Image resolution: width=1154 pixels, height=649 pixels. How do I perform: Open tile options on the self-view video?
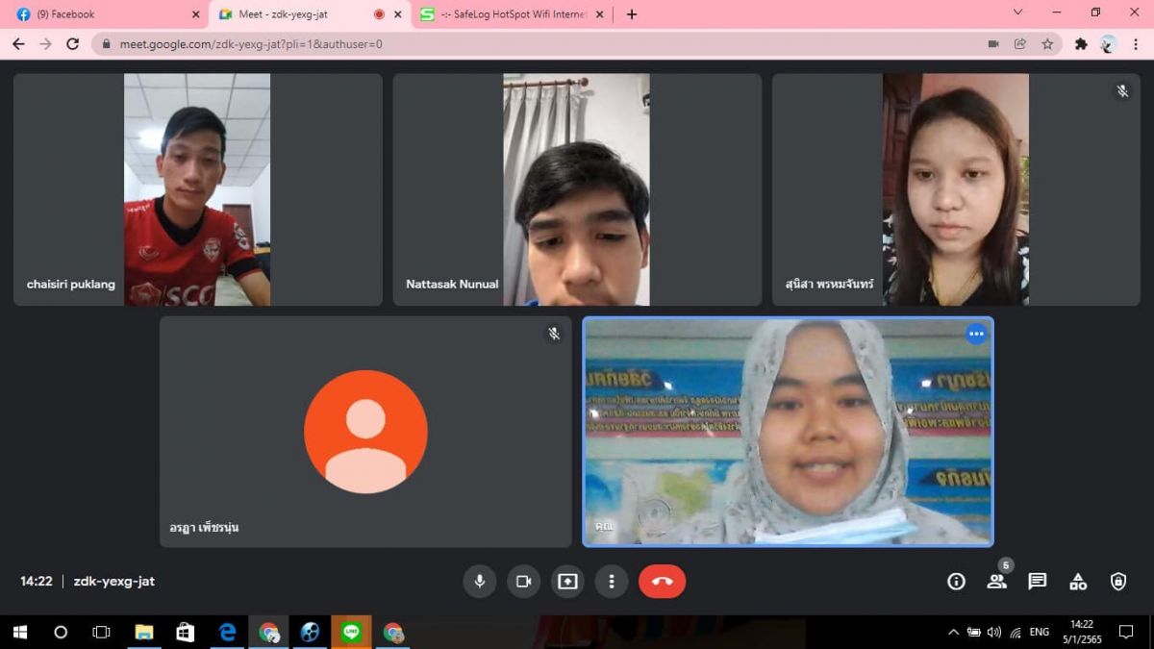click(x=976, y=334)
